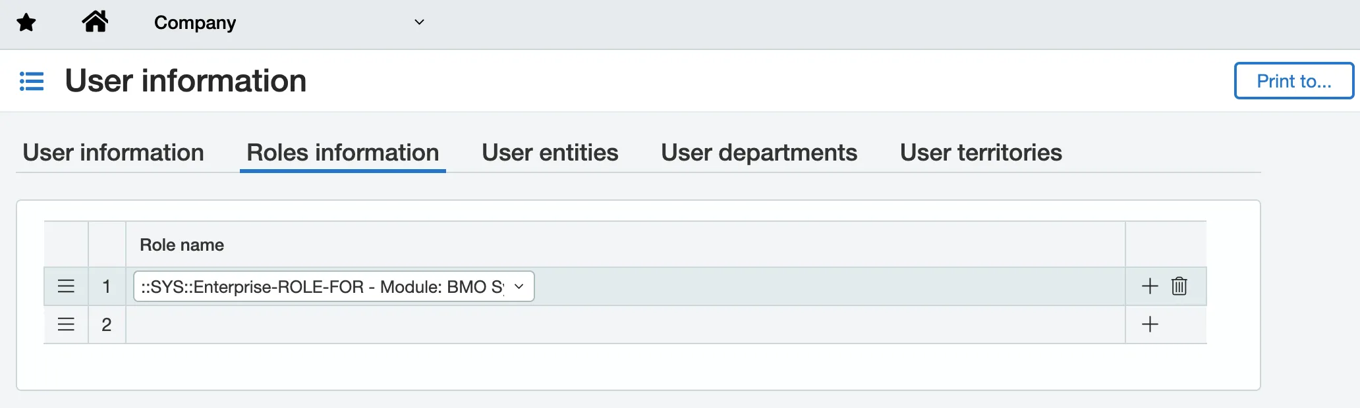Open the User territories tab

(981, 153)
